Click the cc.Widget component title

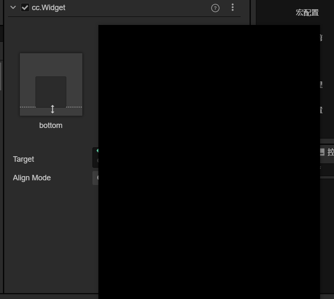[x=49, y=8]
